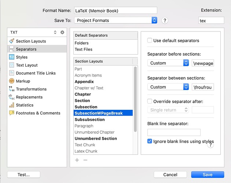Click the Markup code icon
This screenshot has width=231, height=183.
pos(12,81)
